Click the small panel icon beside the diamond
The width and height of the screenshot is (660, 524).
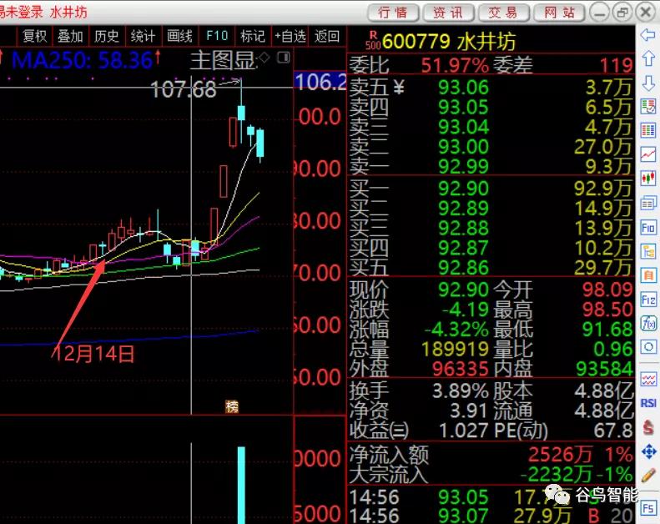(x=284, y=58)
